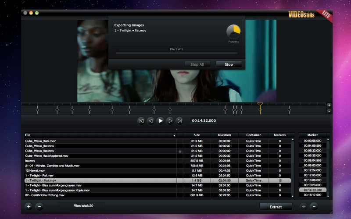Zoom out the timeline with minus icon
Screen dimensions: 351x219
tap(329, 111)
